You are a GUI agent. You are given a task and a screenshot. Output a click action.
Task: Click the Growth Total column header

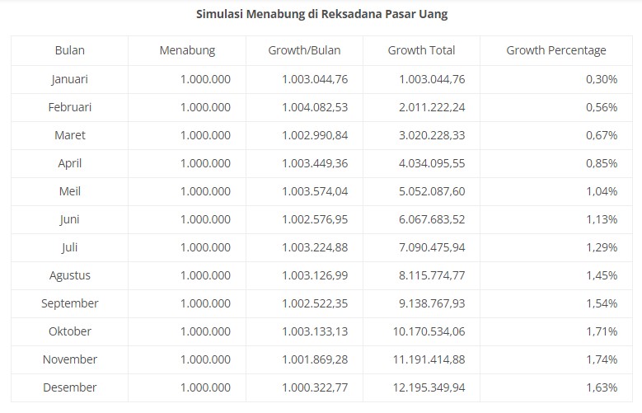(x=421, y=50)
